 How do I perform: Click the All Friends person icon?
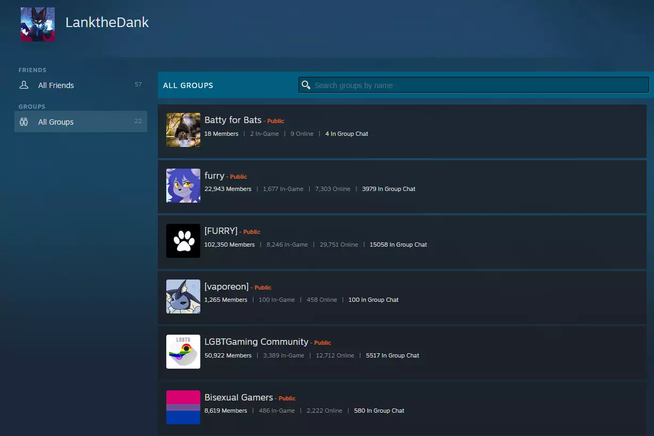point(24,85)
